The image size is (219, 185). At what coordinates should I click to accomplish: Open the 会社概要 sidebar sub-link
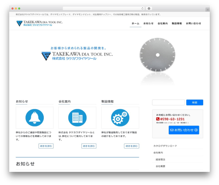click(x=160, y=166)
